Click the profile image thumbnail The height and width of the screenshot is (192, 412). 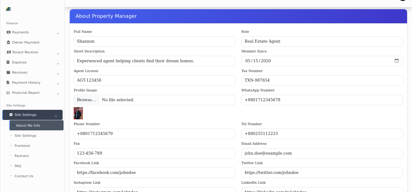(78, 113)
